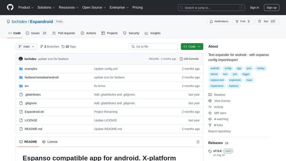Viewport: 286px width, 161px height.
Task: Click lochidev's avatar thumbnail
Action: tap(21, 59)
